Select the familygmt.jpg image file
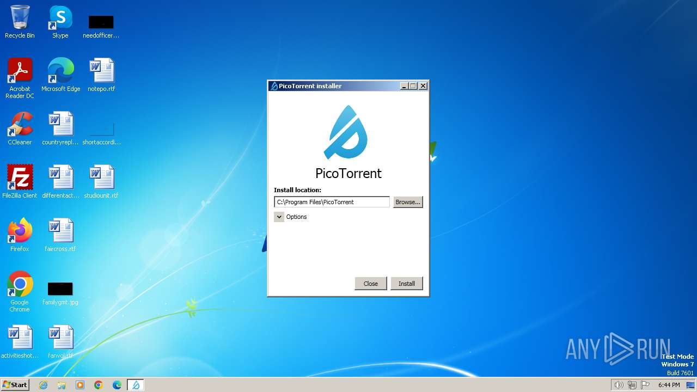The image size is (697, 392). point(60,293)
